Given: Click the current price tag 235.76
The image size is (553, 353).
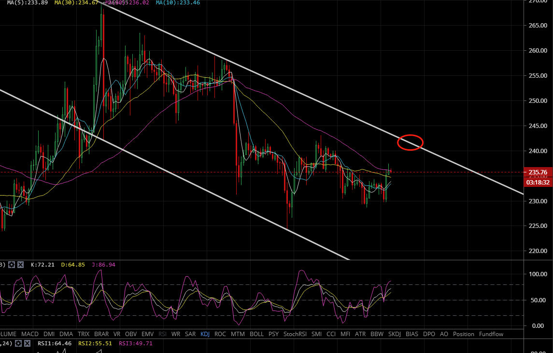Looking at the screenshot, I should (538, 172).
